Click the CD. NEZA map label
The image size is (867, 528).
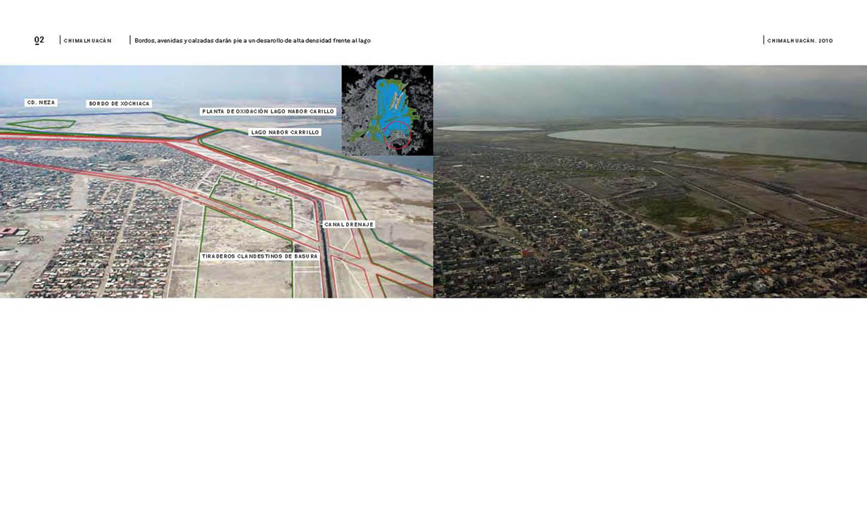pos(41,103)
